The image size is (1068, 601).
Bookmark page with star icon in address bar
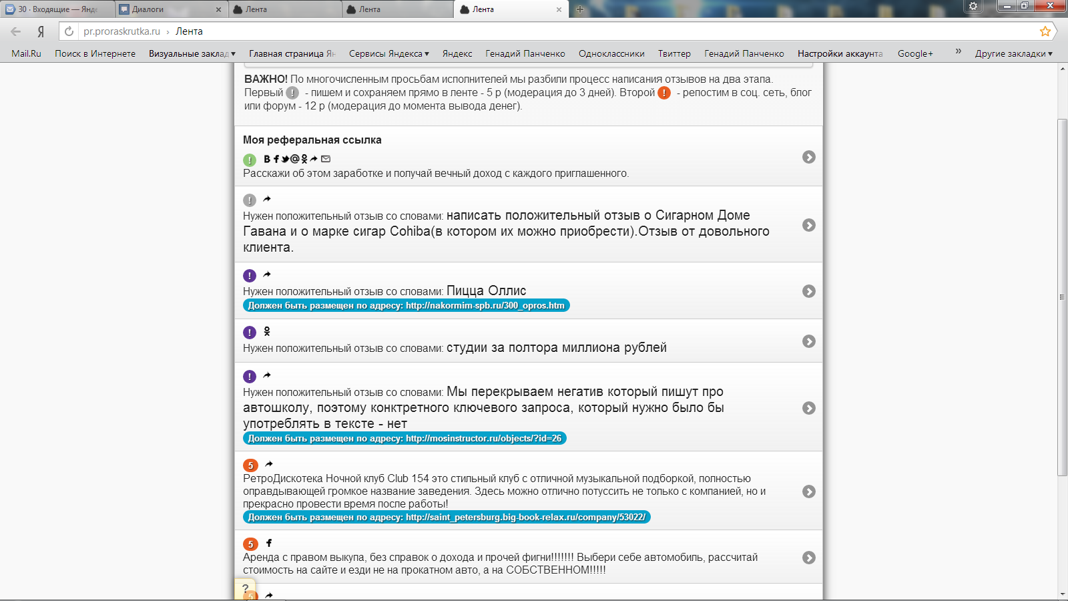click(1045, 31)
